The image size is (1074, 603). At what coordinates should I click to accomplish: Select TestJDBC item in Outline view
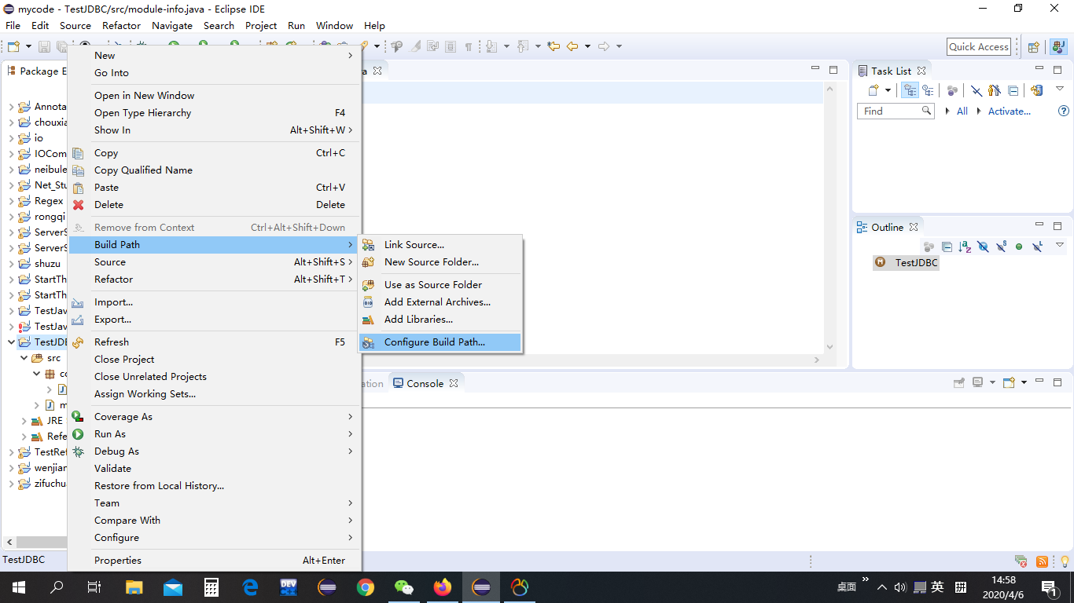[907, 263]
